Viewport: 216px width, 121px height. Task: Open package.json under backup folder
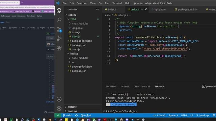(x=83, y=71)
